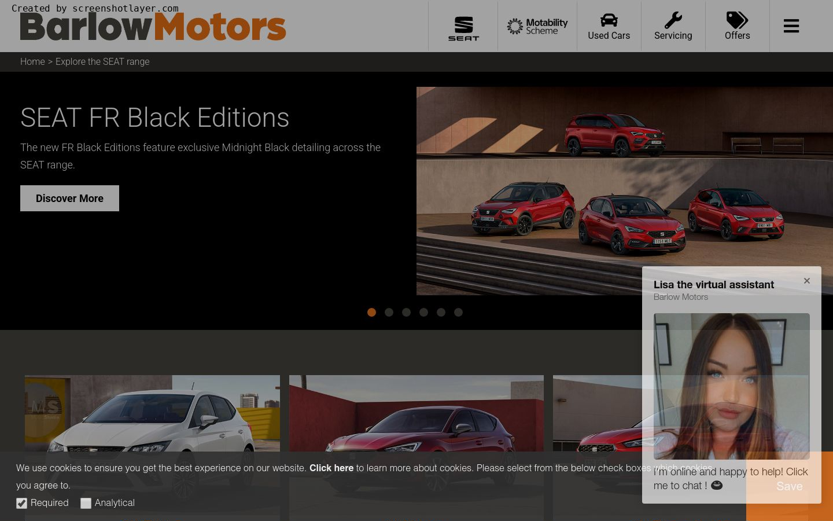This screenshot has width=833, height=521.
Task: Open the SEAT brand logo link
Action: click(x=463, y=28)
